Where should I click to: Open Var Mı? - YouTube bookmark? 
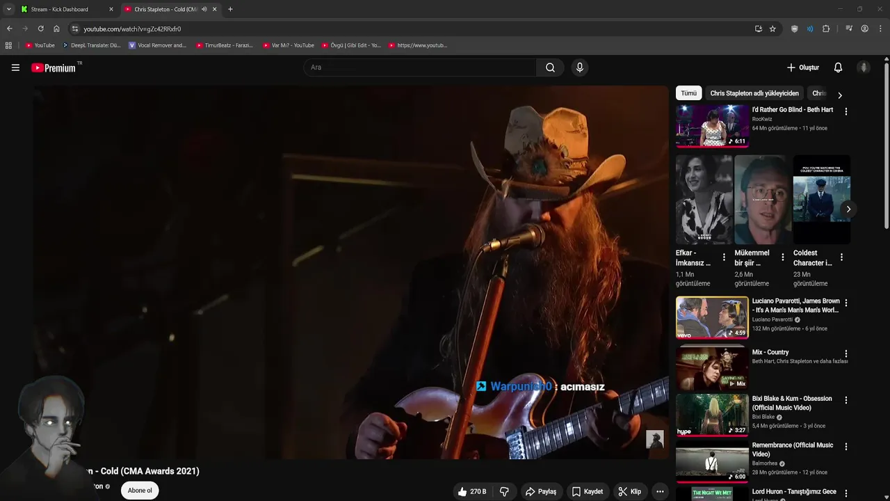tap(289, 45)
